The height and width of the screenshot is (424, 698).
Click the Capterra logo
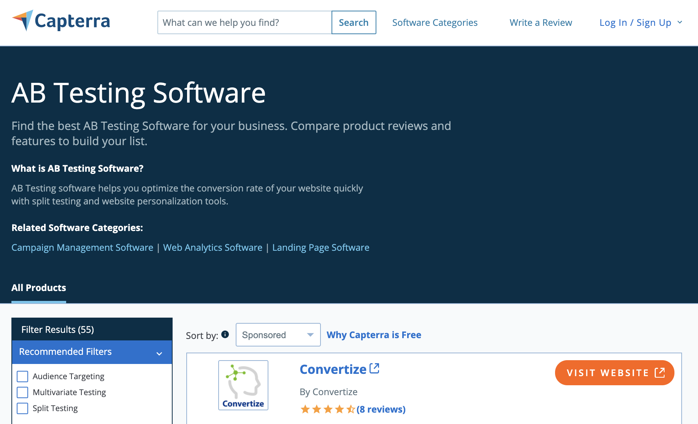[x=61, y=21]
